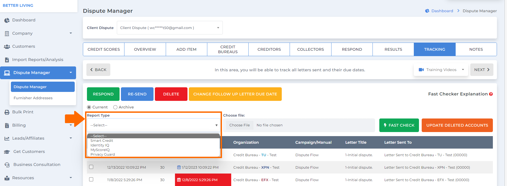Click the Business Consultation headset icon
Image resolution: width=507 pixels, height=186 pixels.
click(7, 165)
